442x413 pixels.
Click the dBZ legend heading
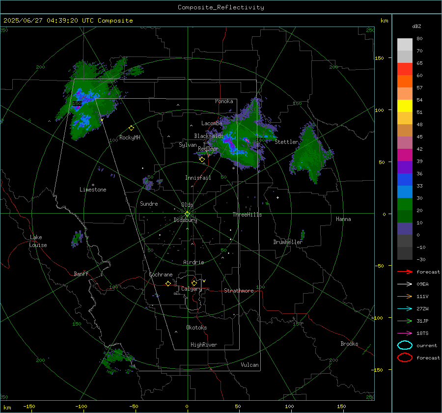(x=416, y=27)
